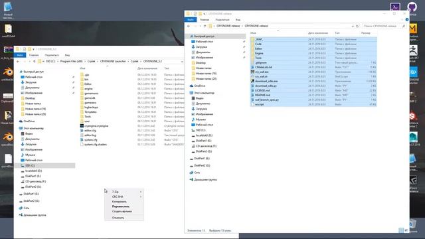Image resolution: width=425 pixels, height=239 pixels.
Task: Open the 7-Zip submenu
Action: (x=124, y=192)
